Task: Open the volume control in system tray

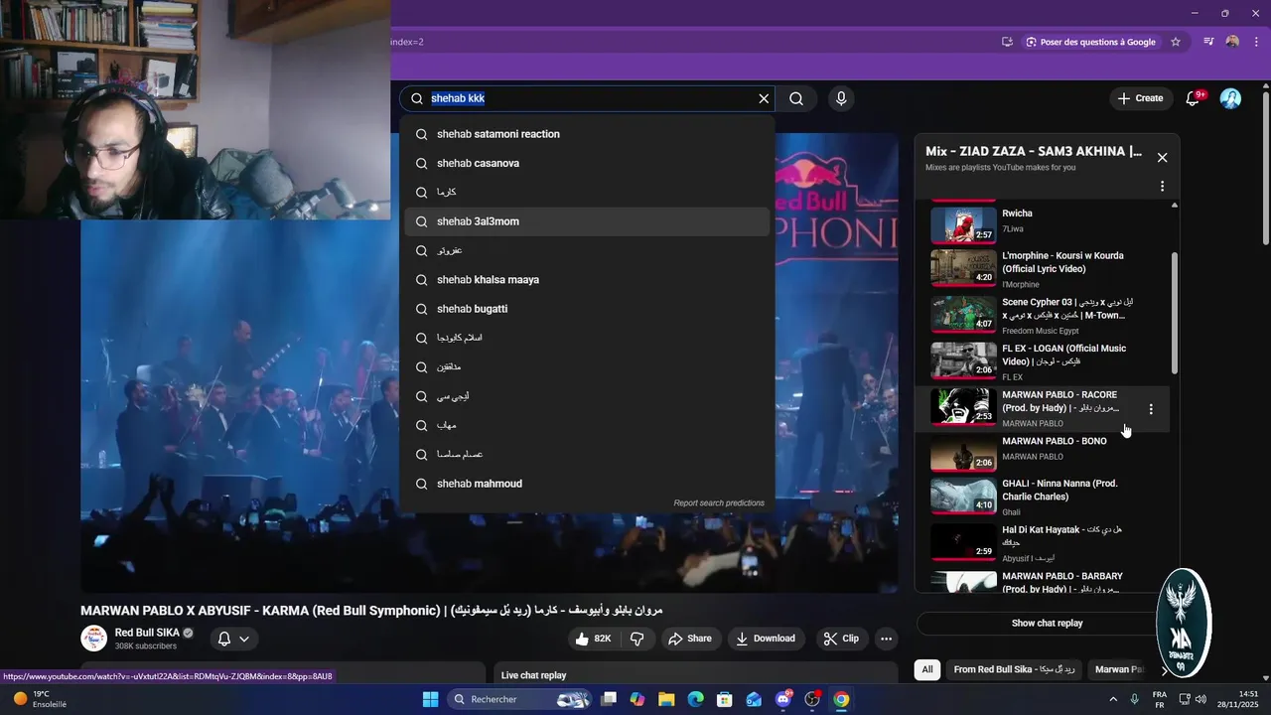Action: tap(1201, 699)
